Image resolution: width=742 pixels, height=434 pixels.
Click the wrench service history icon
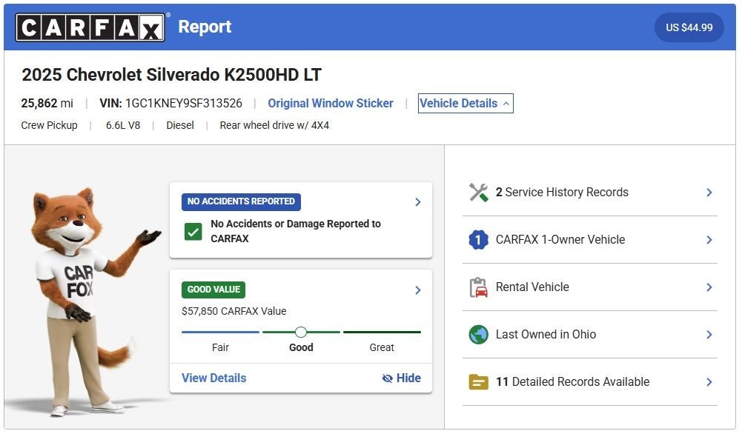(x=478, y=193)
